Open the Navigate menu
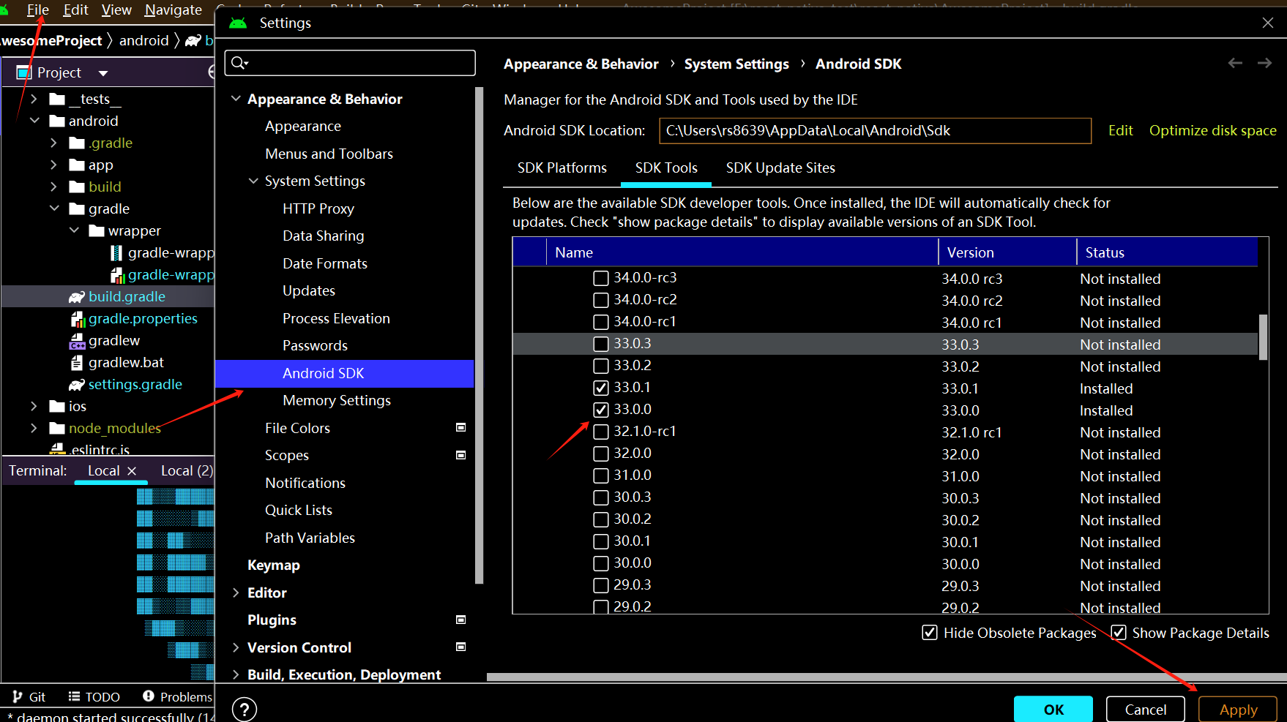This screenshot has height=722, width=1287. 174,10
